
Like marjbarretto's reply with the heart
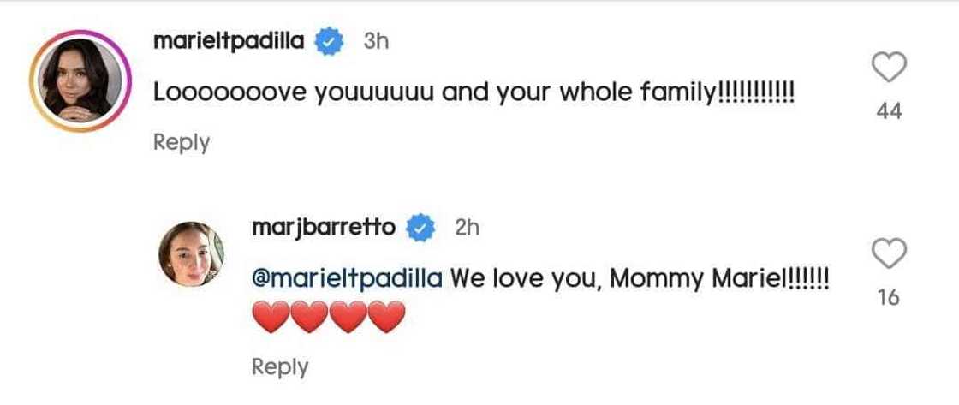point(889,253)
